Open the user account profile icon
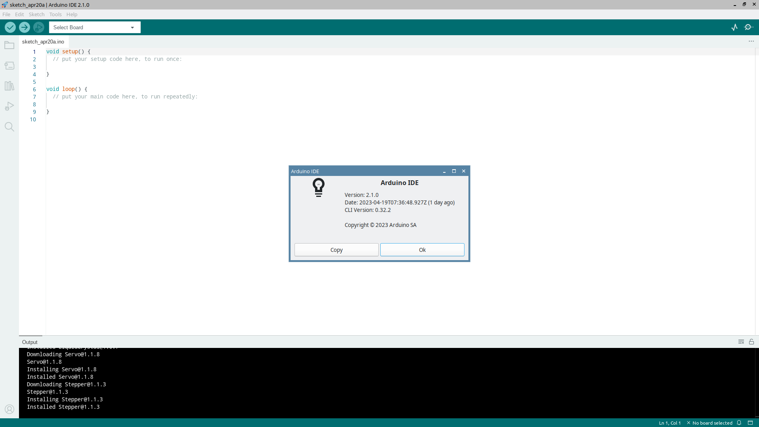This screenshot has width=759, height=427. (9, 409)
